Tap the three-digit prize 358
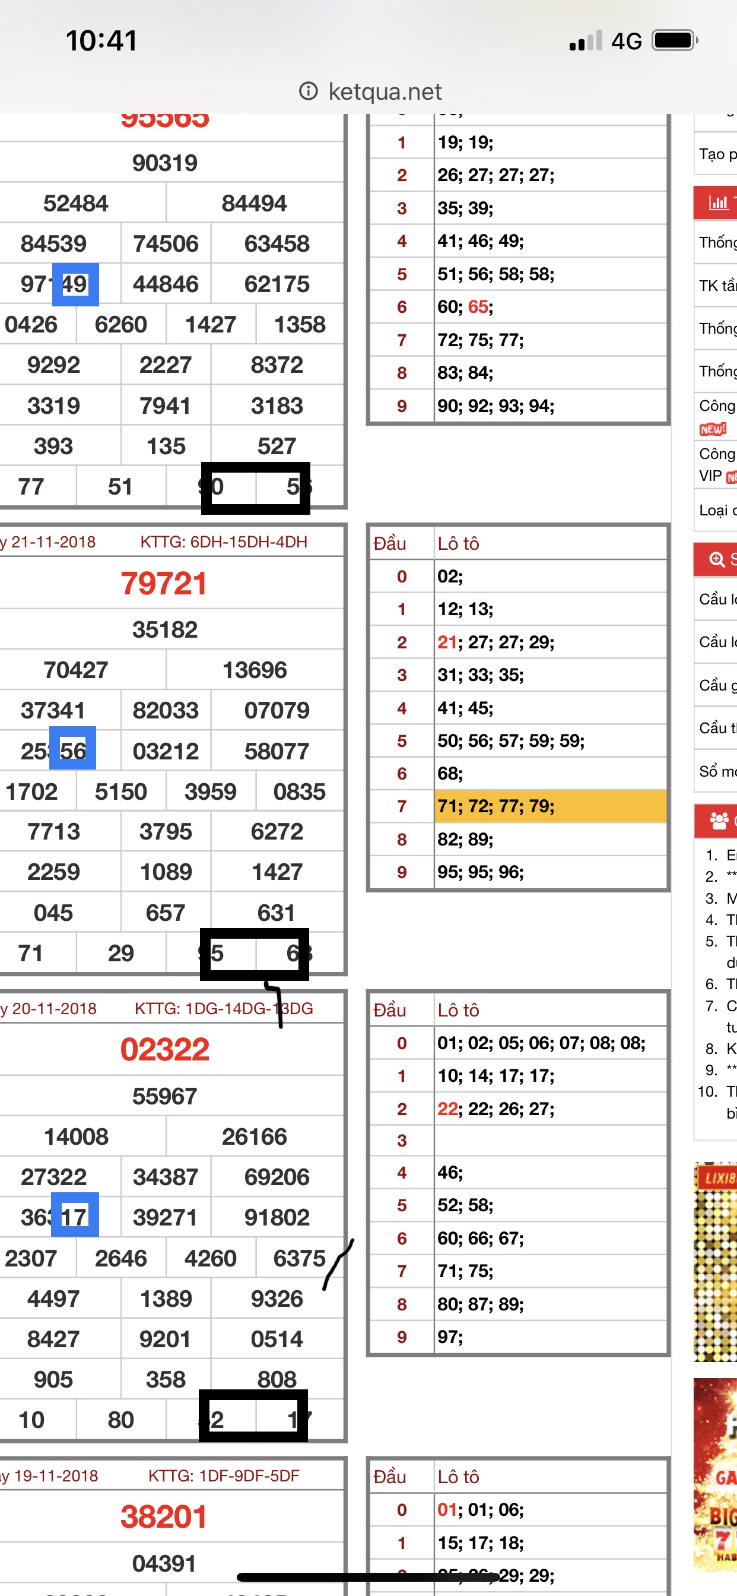Image resolution: width=737 pixels, height=1596 pixels. pos(166,1380)
